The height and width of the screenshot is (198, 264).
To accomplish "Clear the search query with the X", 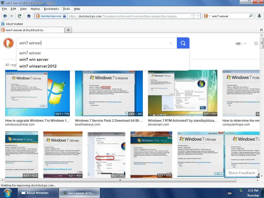I will (171, 43).
